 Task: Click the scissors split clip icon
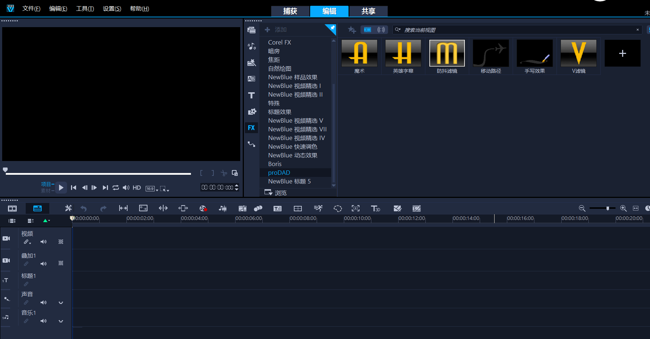(224, 173)
